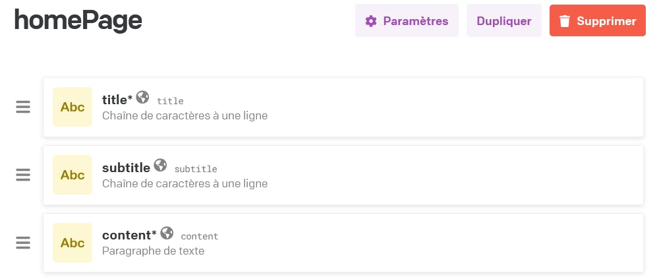
Task: Click the 'Paragraphe de texte' description
Action: pyautogui.click(x=154, y=251)
